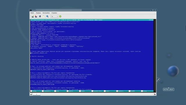The height and width of the screenshot is (105, 186).
Task: Click the magnifier search toolbar icon
Action: point(47,16)
